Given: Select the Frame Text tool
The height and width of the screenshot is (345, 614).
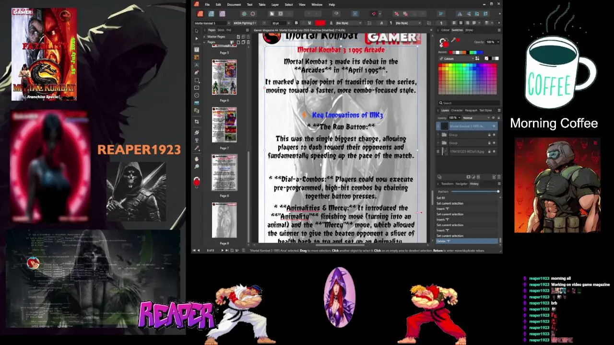Looking at the screenshot, I should (x=197, y=49).
